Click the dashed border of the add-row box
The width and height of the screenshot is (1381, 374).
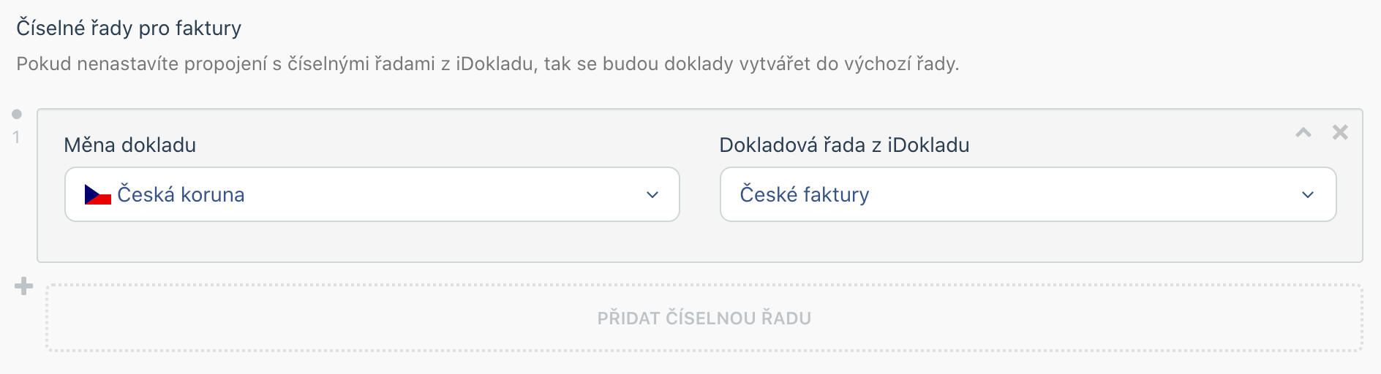(x=704, y=286)
